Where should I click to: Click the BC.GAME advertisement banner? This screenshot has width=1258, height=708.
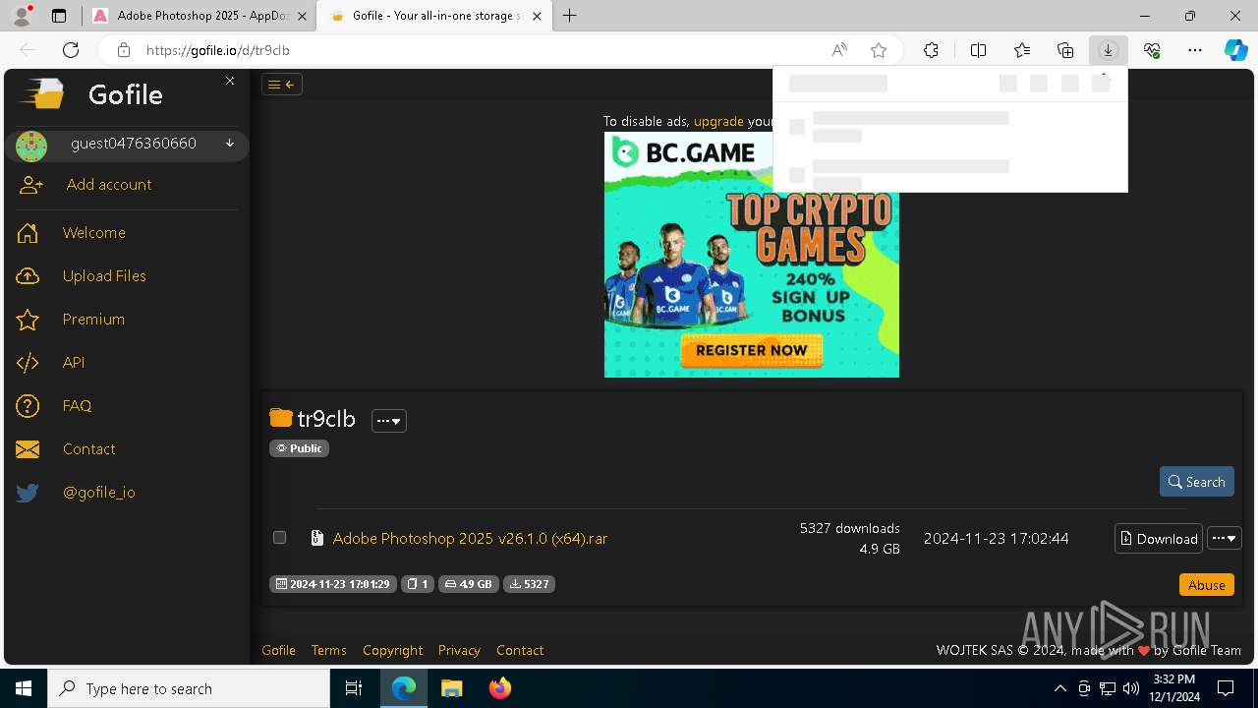point(752,255)
